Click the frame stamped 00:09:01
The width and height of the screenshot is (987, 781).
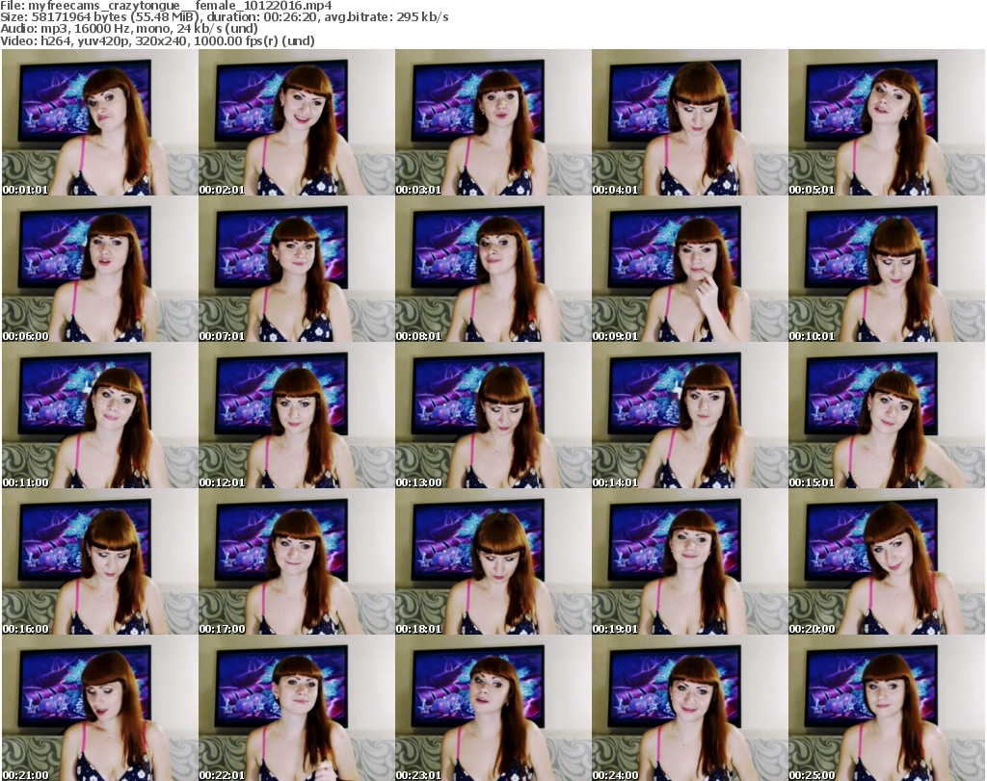689,269
